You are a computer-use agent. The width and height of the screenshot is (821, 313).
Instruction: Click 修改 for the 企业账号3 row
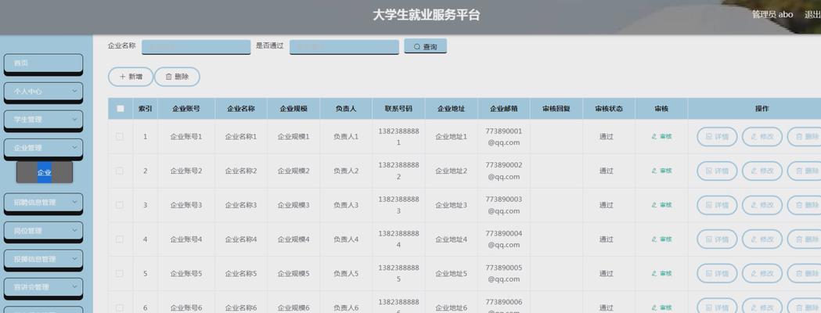762,205
